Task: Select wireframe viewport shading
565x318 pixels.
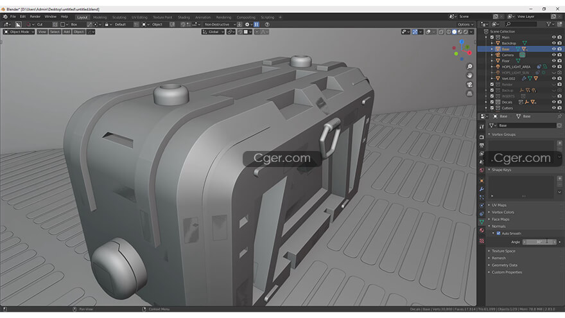Action: pyautogui.click(x=449, y=31)
